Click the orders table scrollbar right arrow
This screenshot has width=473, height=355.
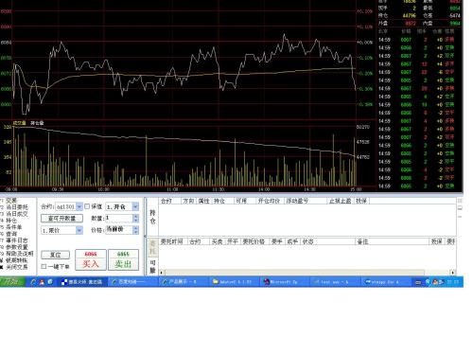pyautogui.click(x=453, y=273)
